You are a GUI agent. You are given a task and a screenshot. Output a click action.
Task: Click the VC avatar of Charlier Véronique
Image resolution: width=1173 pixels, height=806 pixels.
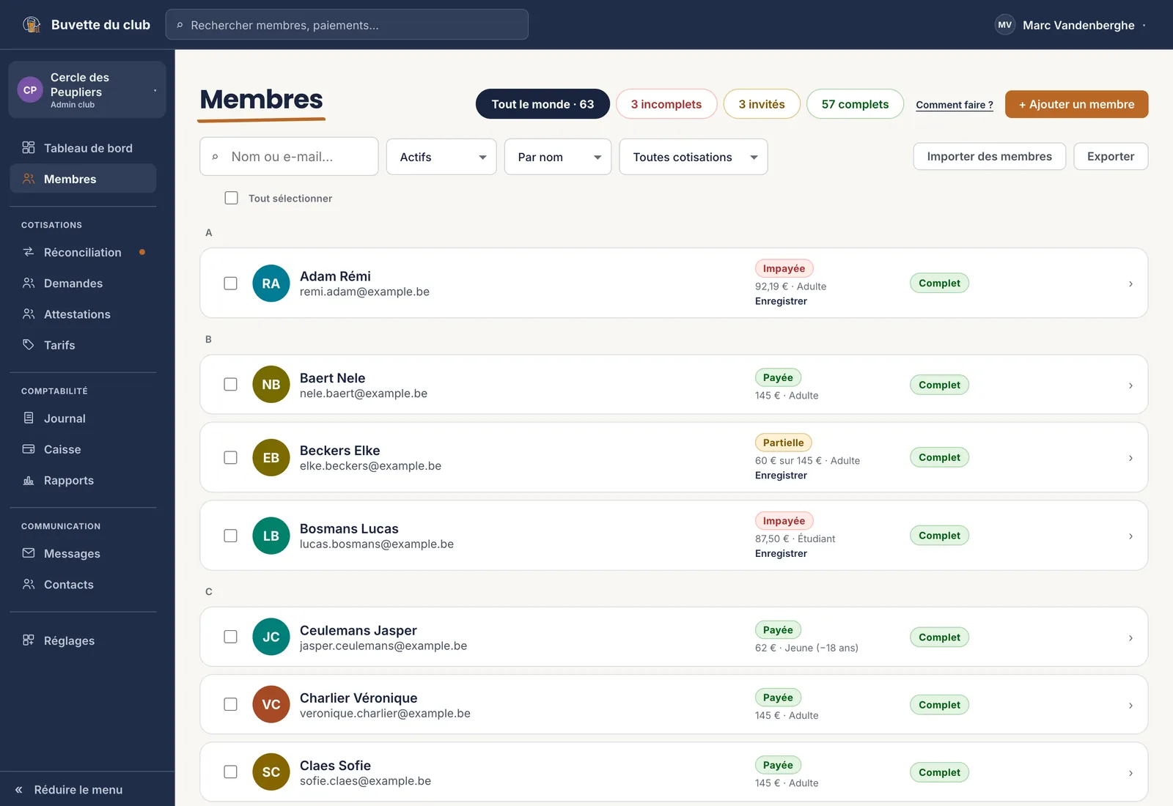[x=271, y=705]
